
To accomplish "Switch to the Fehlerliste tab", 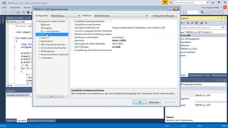I will [11, 121].
